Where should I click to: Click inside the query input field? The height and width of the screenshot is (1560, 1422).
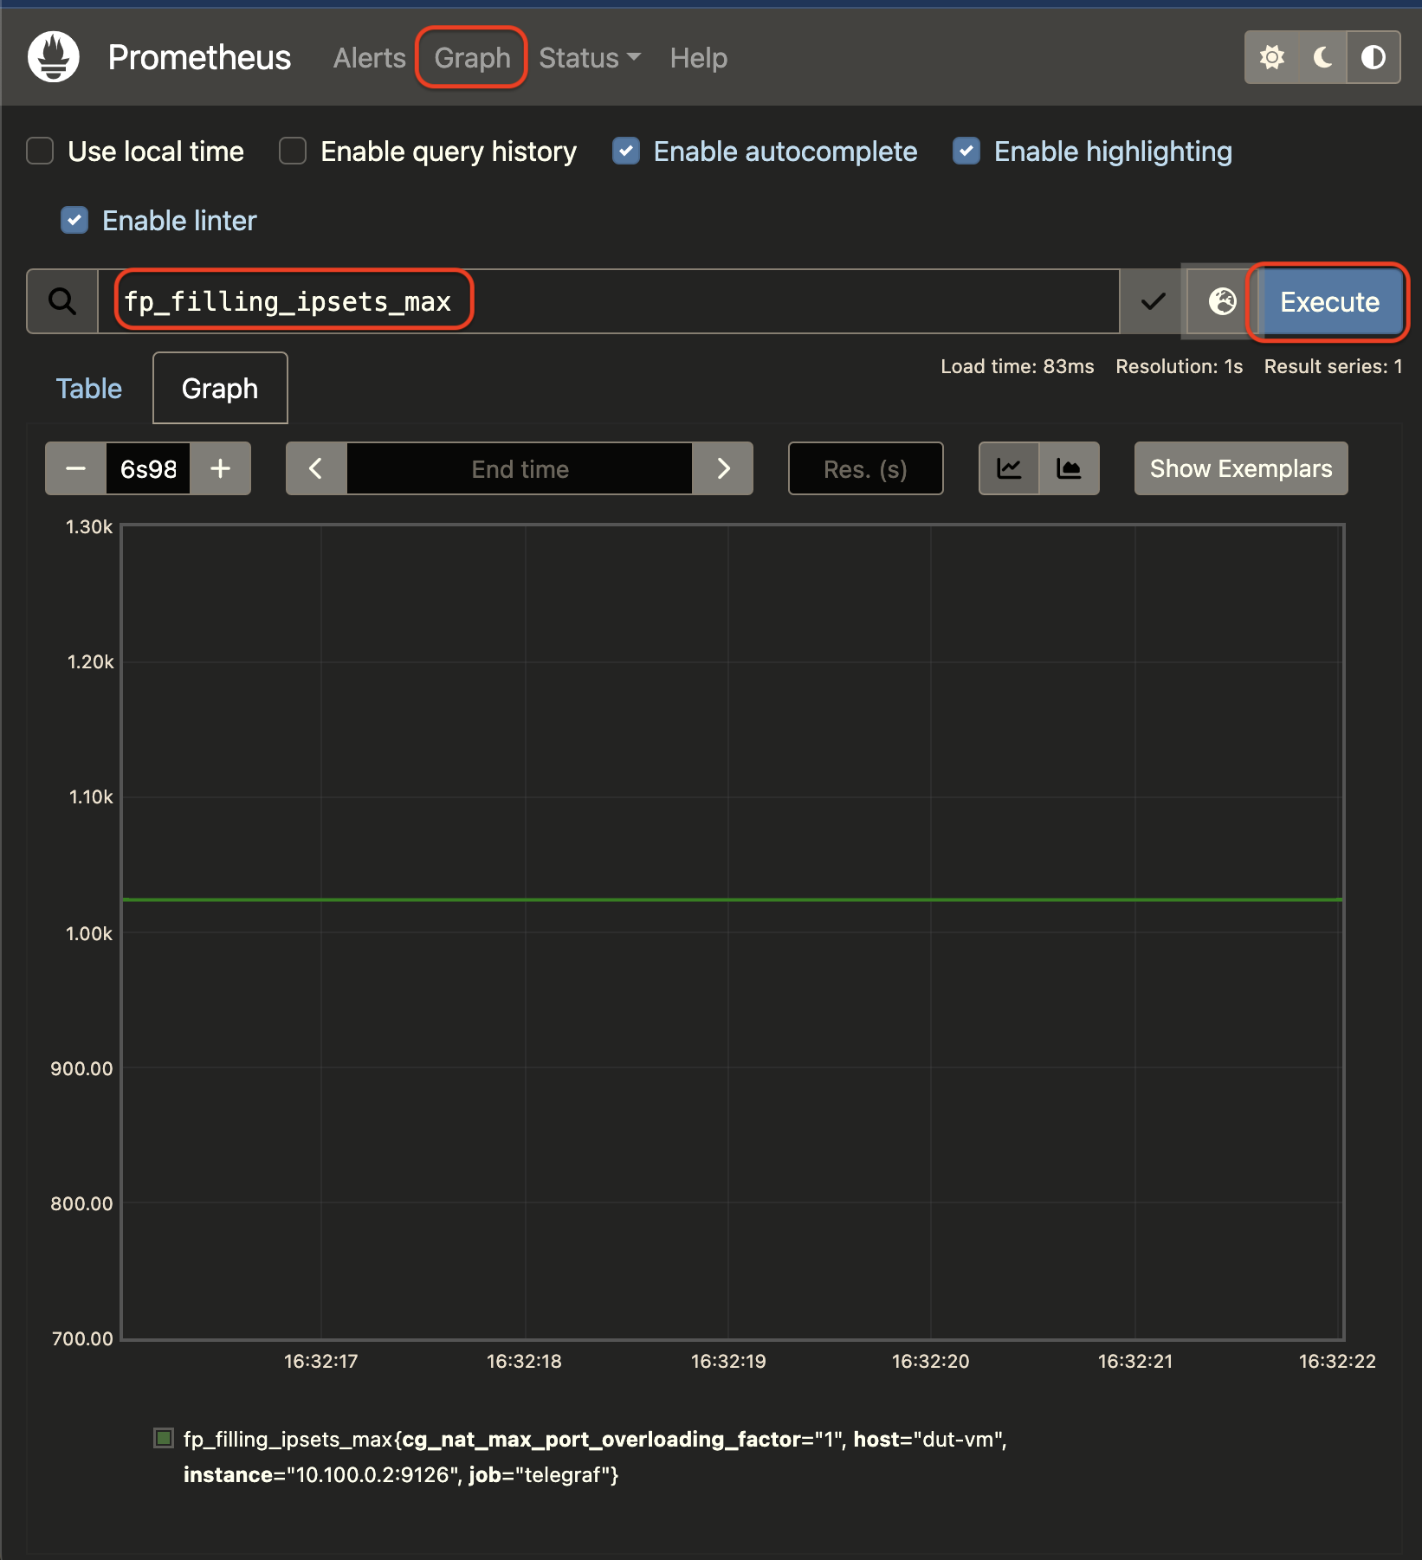(606, 301)
